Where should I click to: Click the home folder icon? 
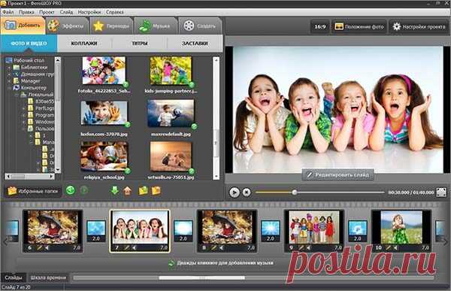[x=128, y=190]
